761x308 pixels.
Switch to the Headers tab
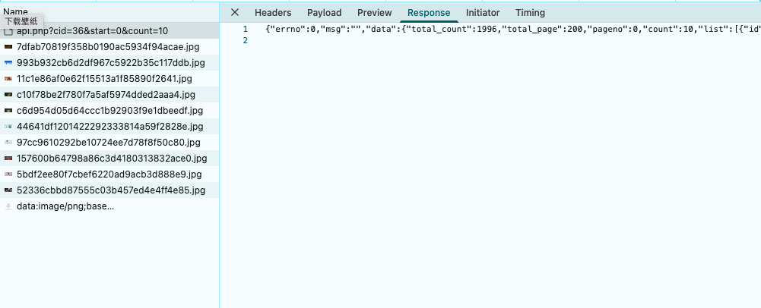click(x=273, y=13)
